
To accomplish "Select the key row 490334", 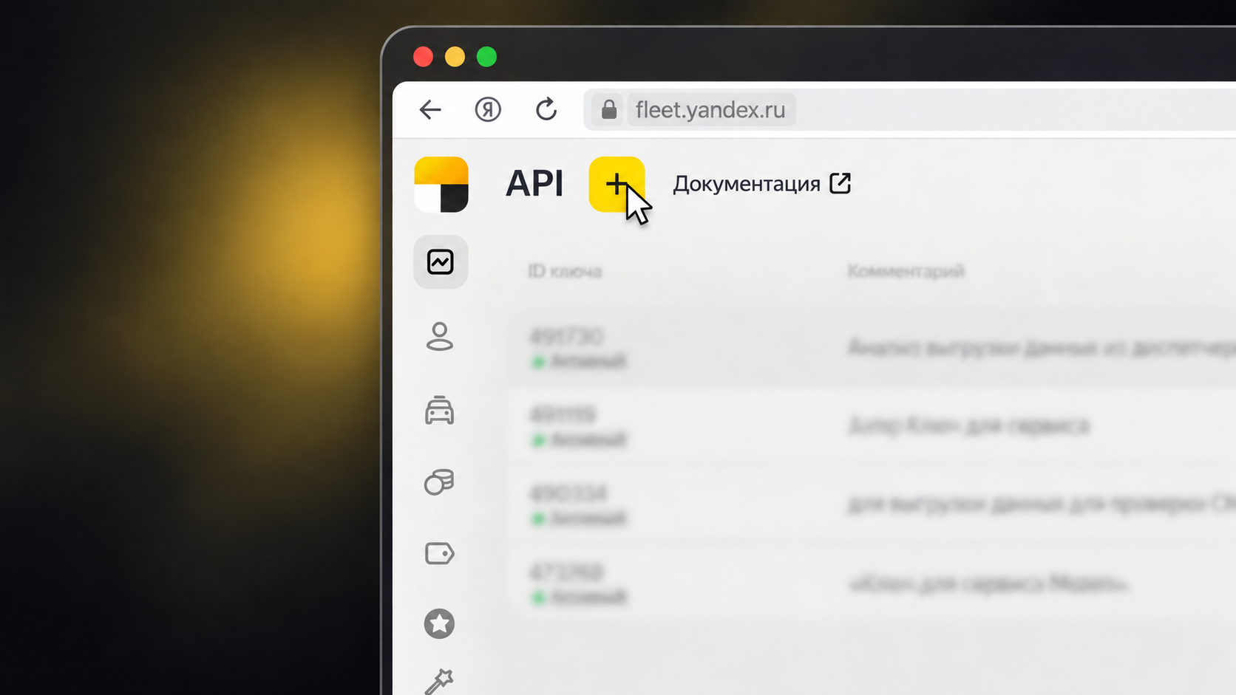I will (x=872, y=505).
